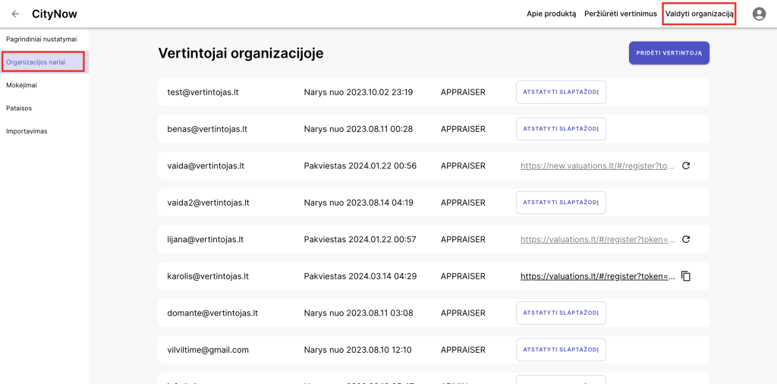Image resolution: width=777 pixels, height=384 pixels.
Task: Open Pagrindiniai nustatymai in sidebar
Action: 41,39
